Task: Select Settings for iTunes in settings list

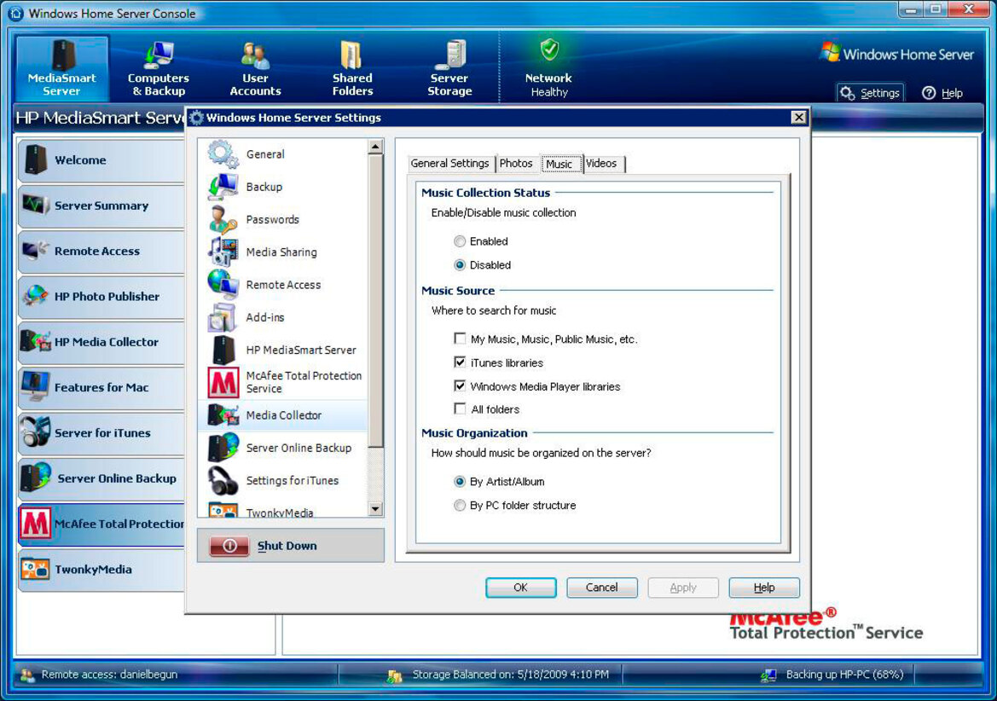Action: point(283,480)
